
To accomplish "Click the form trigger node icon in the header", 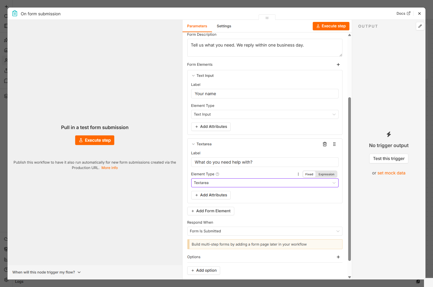I will [15, 14].
